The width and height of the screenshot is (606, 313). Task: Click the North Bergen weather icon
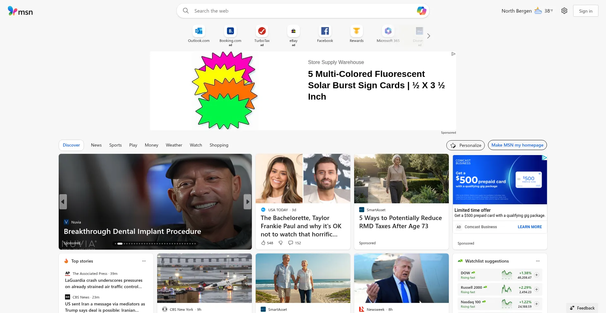(538, 11)
